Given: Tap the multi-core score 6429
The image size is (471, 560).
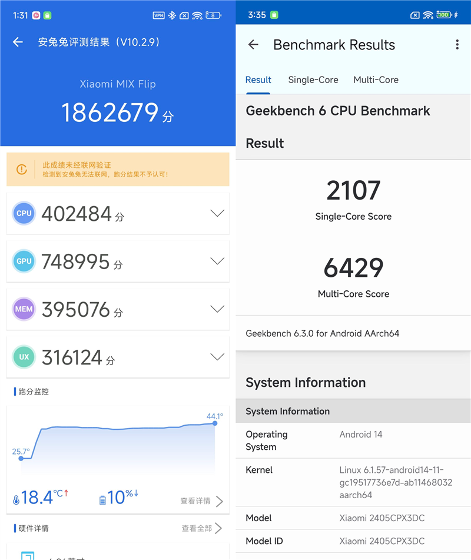Looking at the screenshot, I should 353,268.
